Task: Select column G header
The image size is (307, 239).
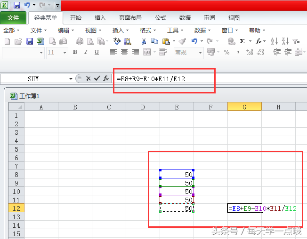Action: point(244,107)
